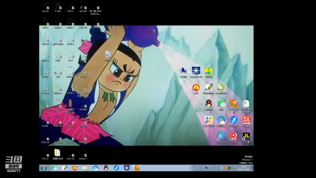
Task: Open File Explorer from the taskbar
Action: [x=85, y=168]
